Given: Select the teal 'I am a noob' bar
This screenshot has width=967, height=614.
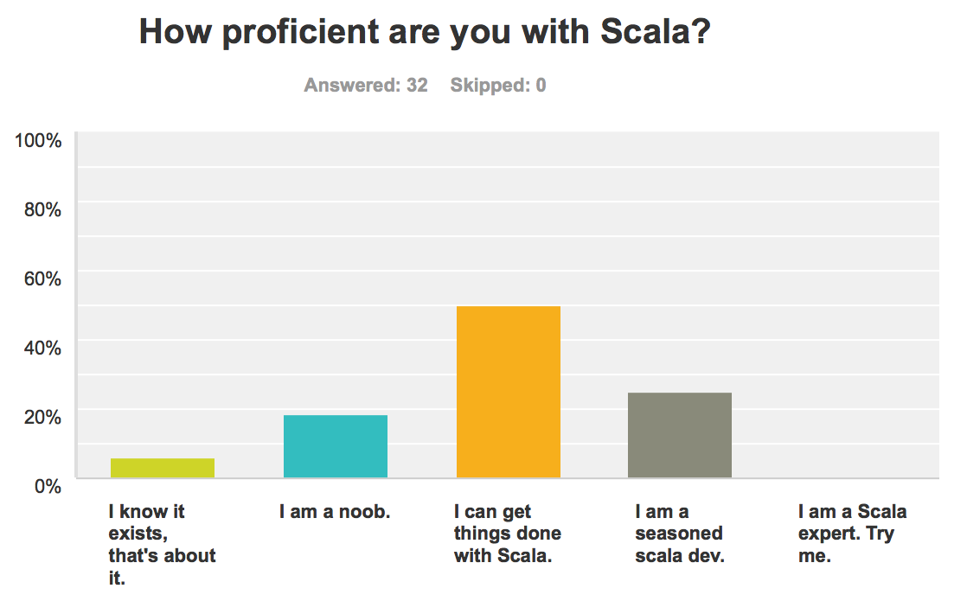Looking at the screenshot, I should [x=336, y=446].
